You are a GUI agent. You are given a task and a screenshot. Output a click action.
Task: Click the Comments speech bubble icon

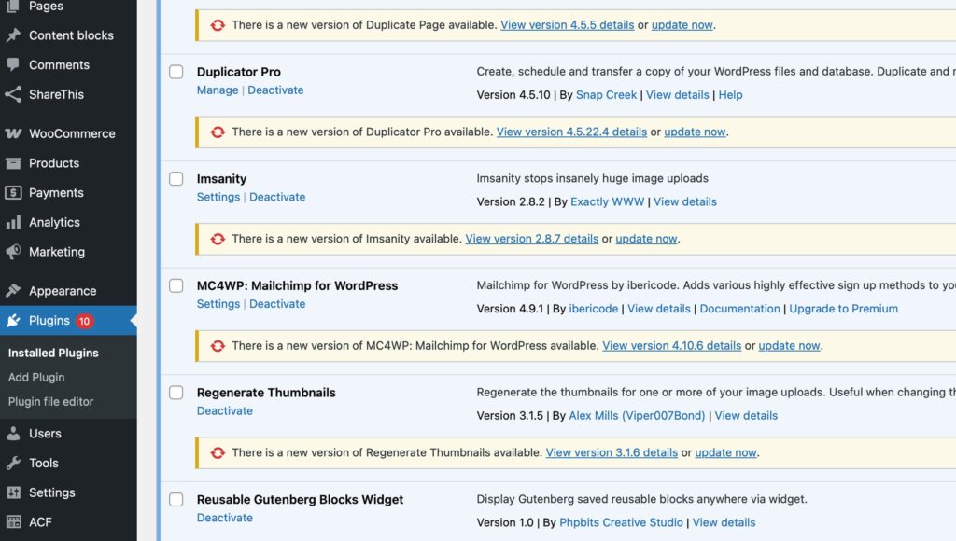(x=13, y=64)
